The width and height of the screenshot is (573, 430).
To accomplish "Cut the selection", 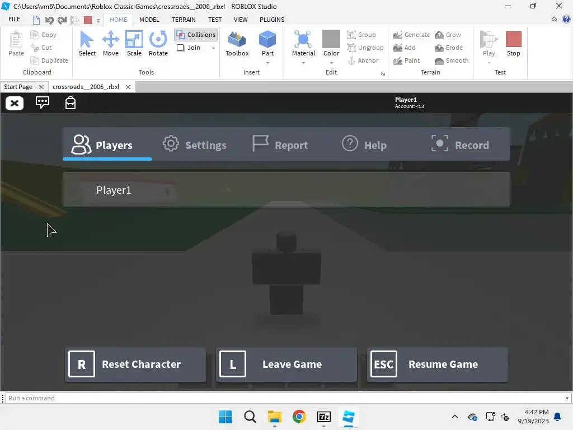I will [x=41, y=48].
